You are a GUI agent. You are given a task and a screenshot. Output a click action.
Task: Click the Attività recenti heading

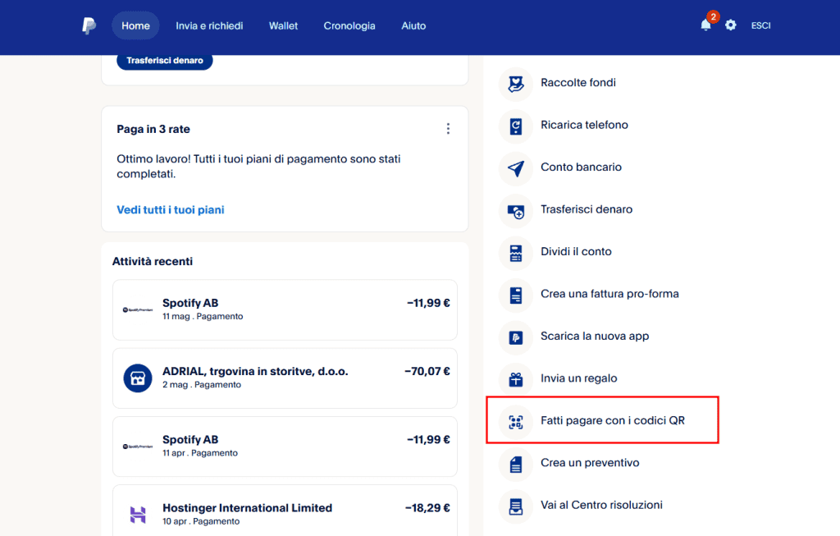pyautogui.click(x=152, y=262)
